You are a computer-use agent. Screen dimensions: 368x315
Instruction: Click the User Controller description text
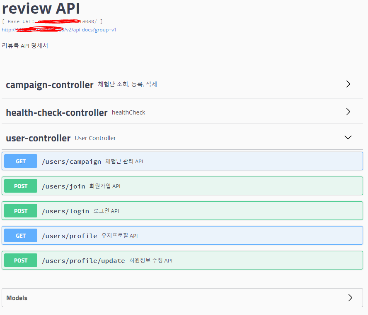pos(95,138)
